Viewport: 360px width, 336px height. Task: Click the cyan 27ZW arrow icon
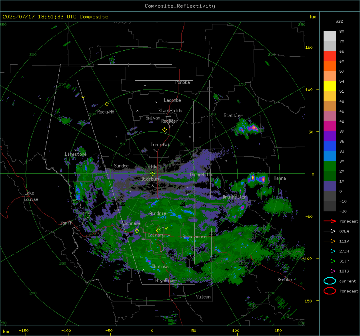point(330,251)
